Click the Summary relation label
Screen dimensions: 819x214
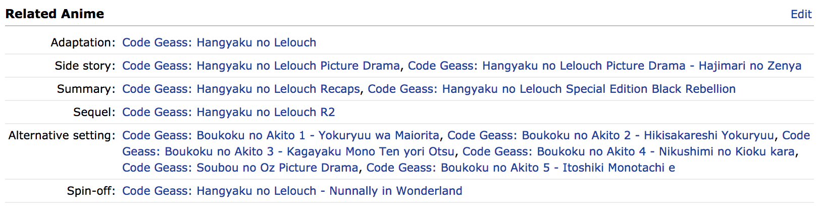click(86, 89)
